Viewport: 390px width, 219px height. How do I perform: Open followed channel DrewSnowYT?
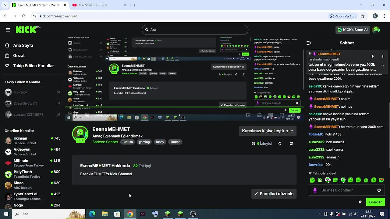point(32,103)
